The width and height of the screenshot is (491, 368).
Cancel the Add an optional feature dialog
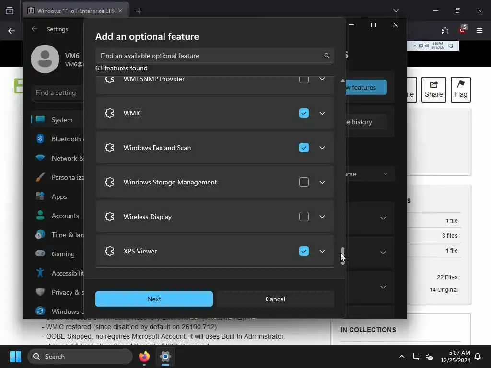pyautogui.click(x=275, y=299)
